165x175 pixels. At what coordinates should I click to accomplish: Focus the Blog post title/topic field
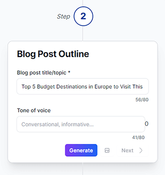[83, 87]
